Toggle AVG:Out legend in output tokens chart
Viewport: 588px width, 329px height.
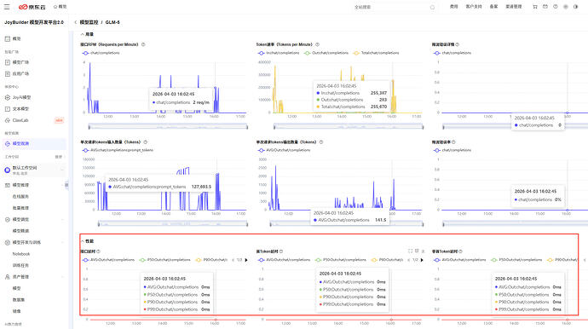285,150
